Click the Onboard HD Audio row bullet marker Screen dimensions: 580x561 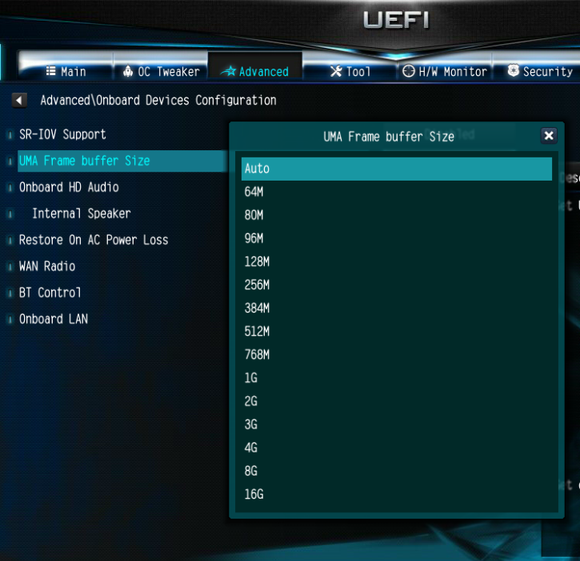point(10,187)
